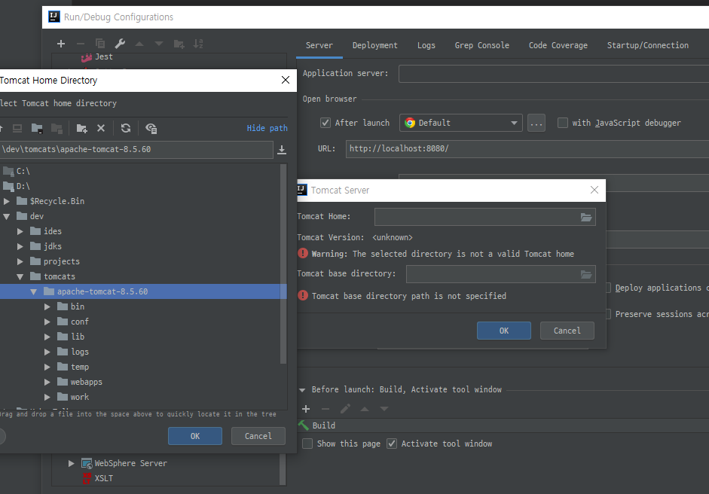Click Cancel in Tomcat Home Directory dialog
709x494 pixels.
258,436
